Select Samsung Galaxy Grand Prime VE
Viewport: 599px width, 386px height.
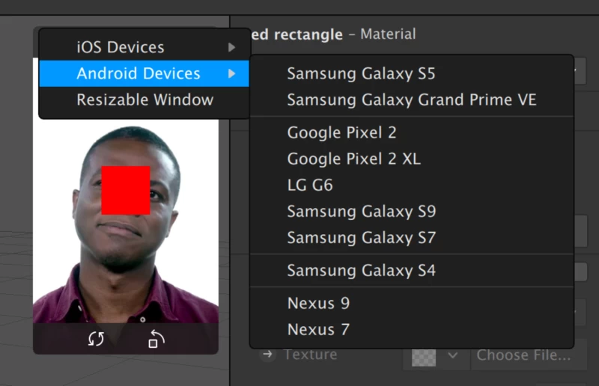coord(411,99)
